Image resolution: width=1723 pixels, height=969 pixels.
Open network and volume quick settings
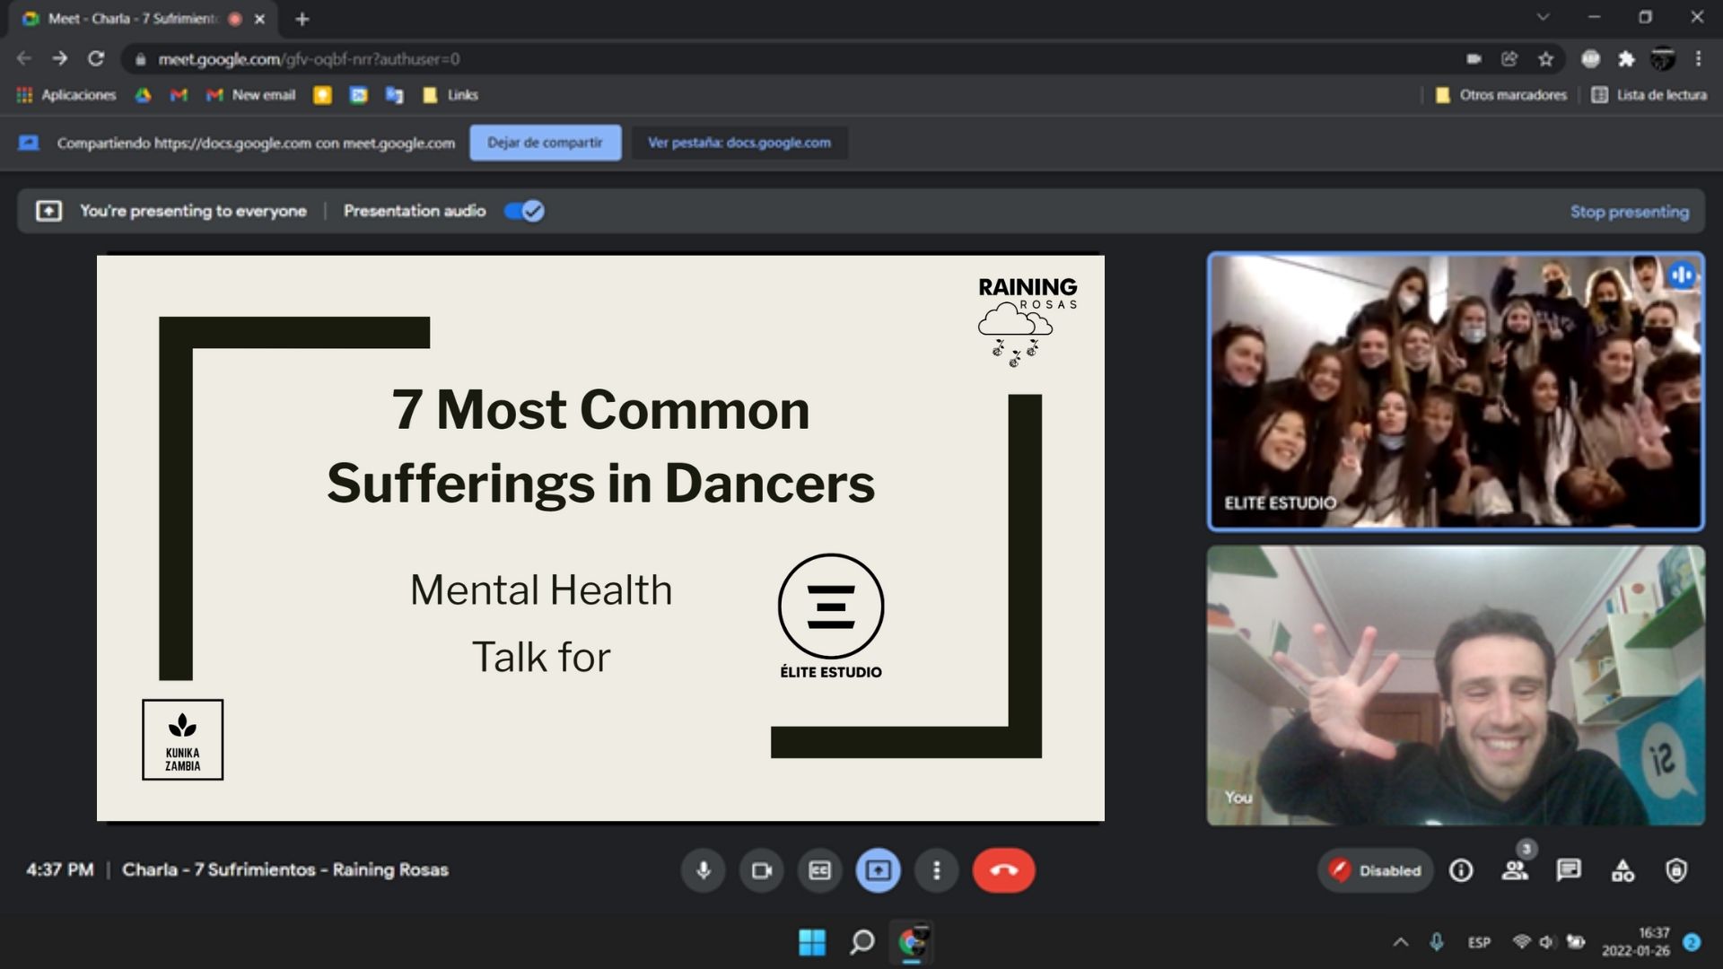coord(1549,942)
